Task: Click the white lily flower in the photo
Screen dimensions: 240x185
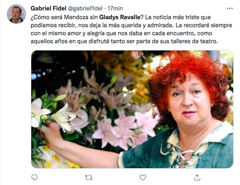Action: tap(64, 117)
